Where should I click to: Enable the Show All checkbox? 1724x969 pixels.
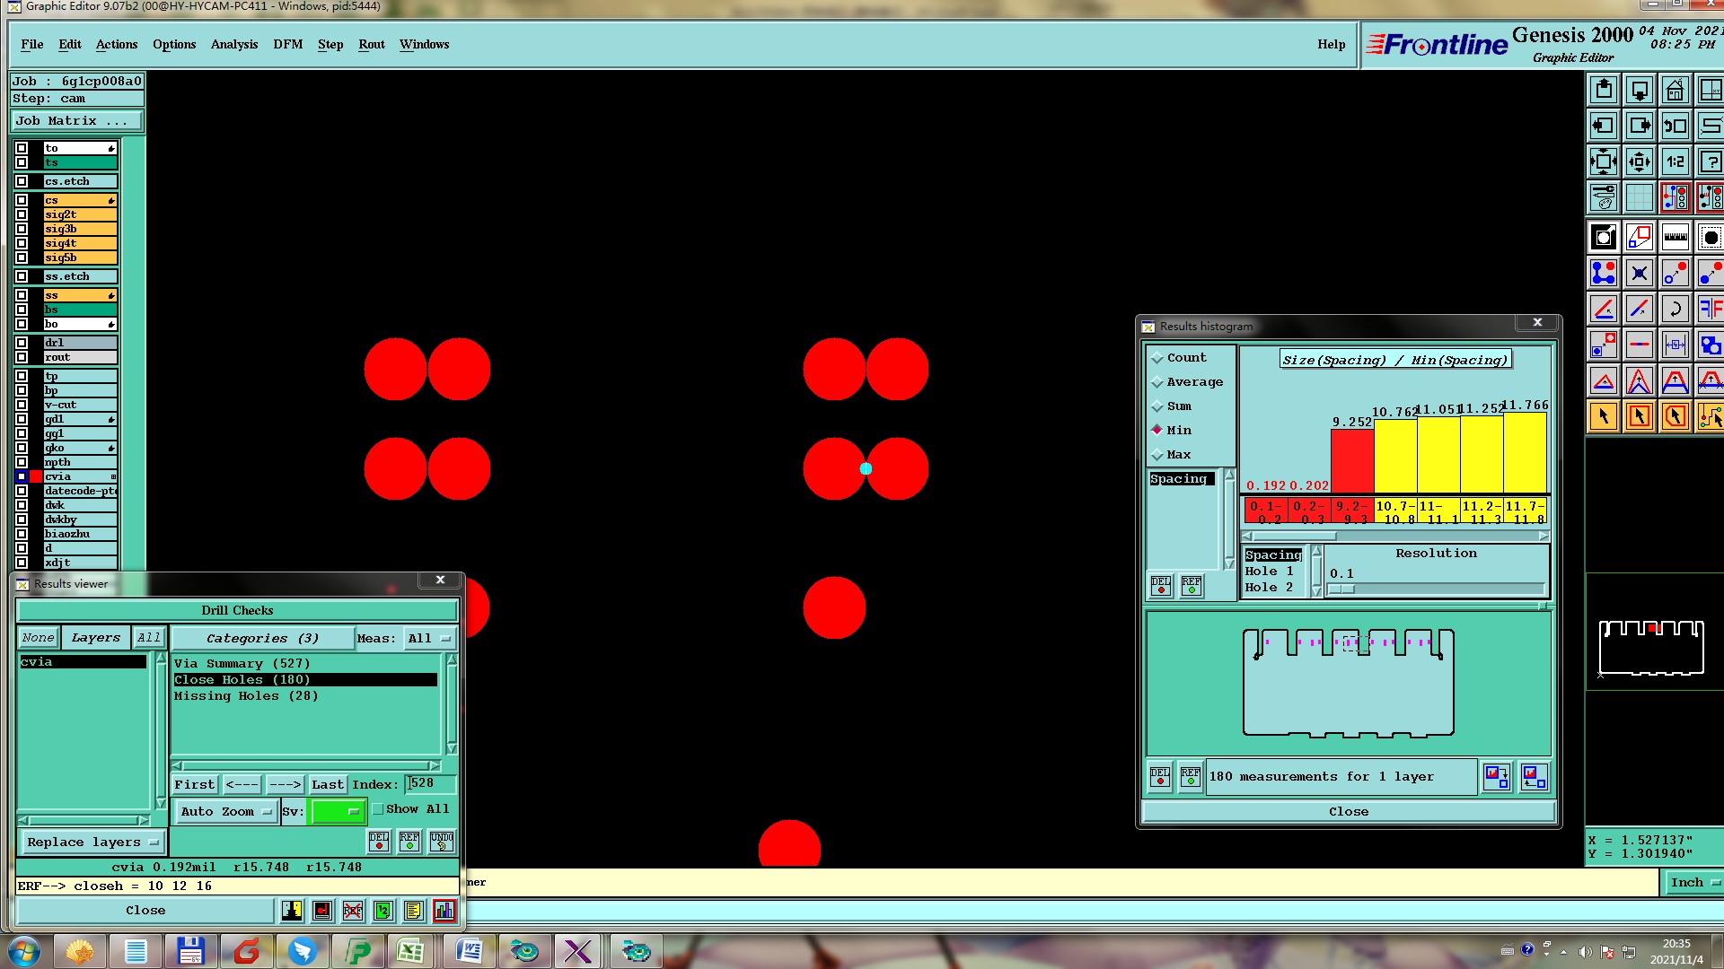point(378,809)
